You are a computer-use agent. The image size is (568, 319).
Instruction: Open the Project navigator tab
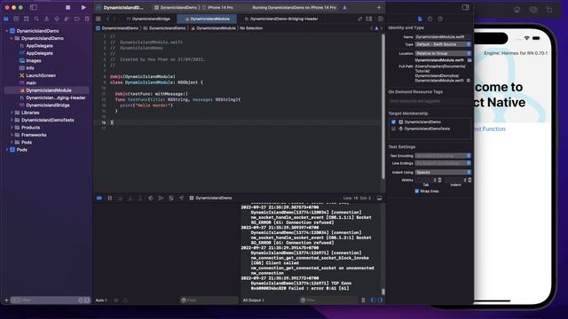click(x=6, y=19)
